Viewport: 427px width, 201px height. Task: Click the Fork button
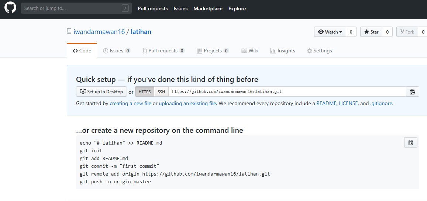[x=407, y=32]
